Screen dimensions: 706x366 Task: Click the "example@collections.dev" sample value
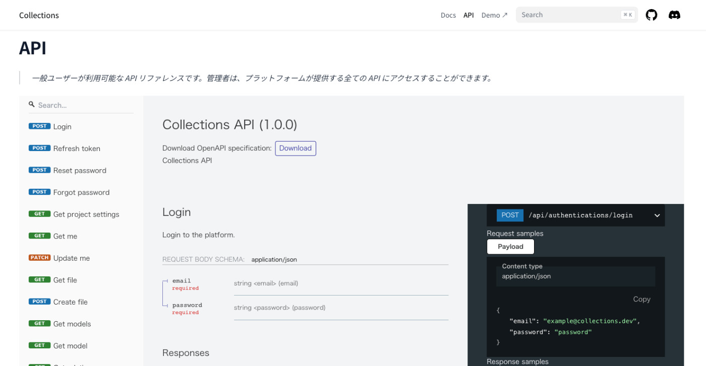590,321
